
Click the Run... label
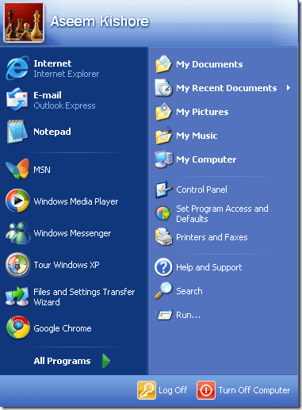(x=188, y=315)
